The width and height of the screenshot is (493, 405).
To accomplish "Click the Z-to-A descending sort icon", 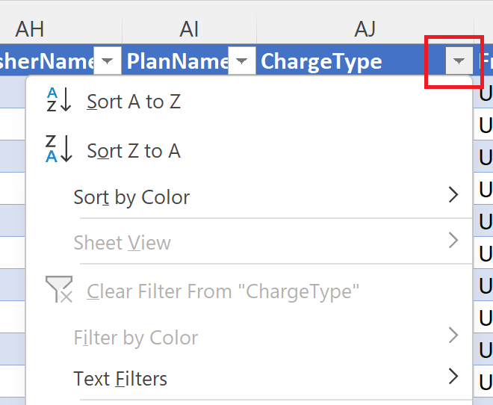I will pos(58,149).
